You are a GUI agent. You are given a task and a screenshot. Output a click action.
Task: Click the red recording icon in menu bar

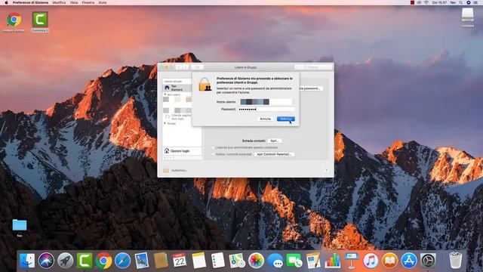pyautogui.click(x=412, y=2)
